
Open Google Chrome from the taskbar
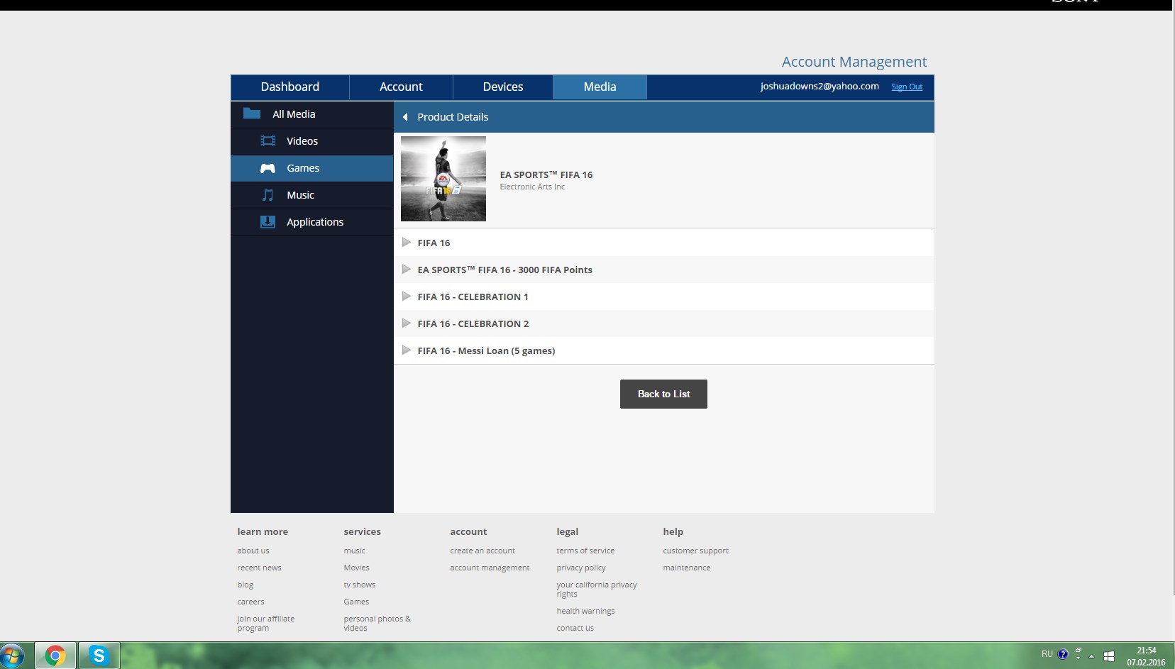(x=55, y=656)
